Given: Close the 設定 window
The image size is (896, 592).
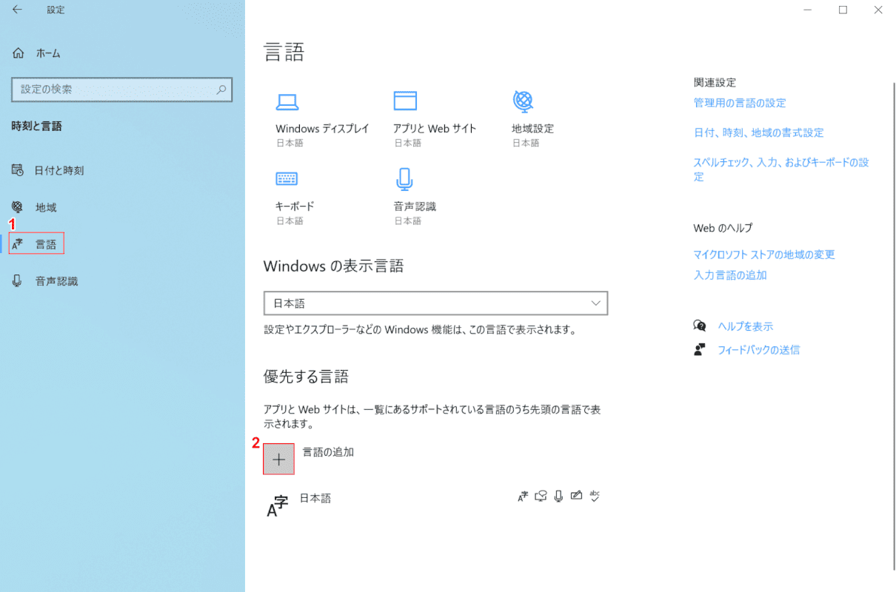Looking at the screenshot, I should 877,10.
